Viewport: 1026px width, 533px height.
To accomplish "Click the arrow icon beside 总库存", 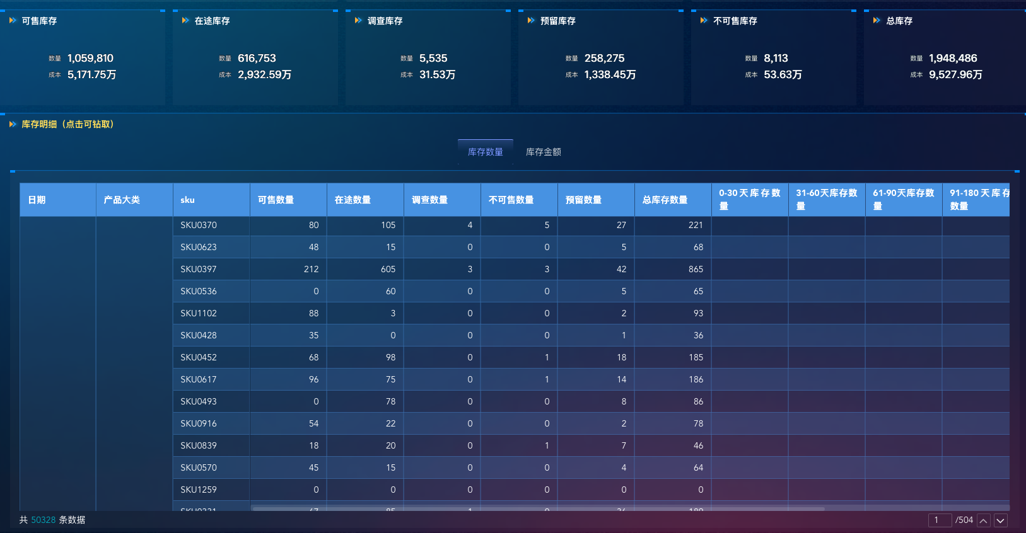I will [x=877, y=21].
